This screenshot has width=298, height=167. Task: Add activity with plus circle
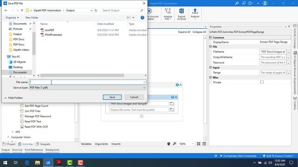pos(142,116)
